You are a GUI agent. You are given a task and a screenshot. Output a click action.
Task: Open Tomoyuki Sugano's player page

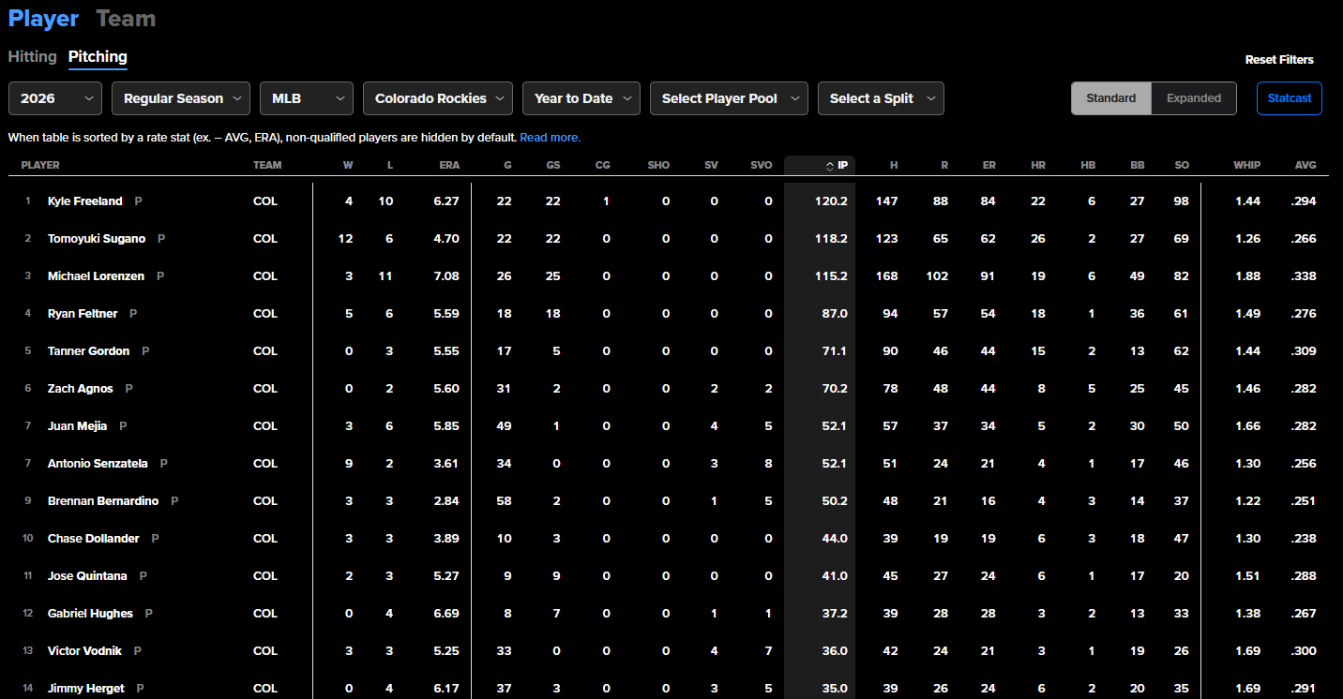coord(97,239)
